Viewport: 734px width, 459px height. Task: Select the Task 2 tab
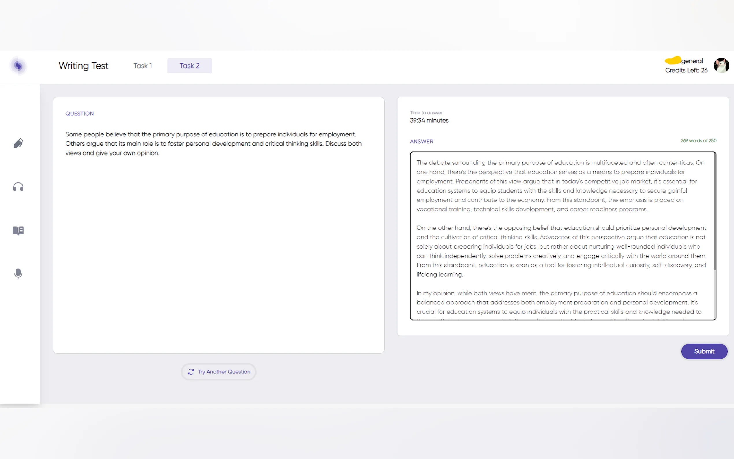click(x=189, y=66)
